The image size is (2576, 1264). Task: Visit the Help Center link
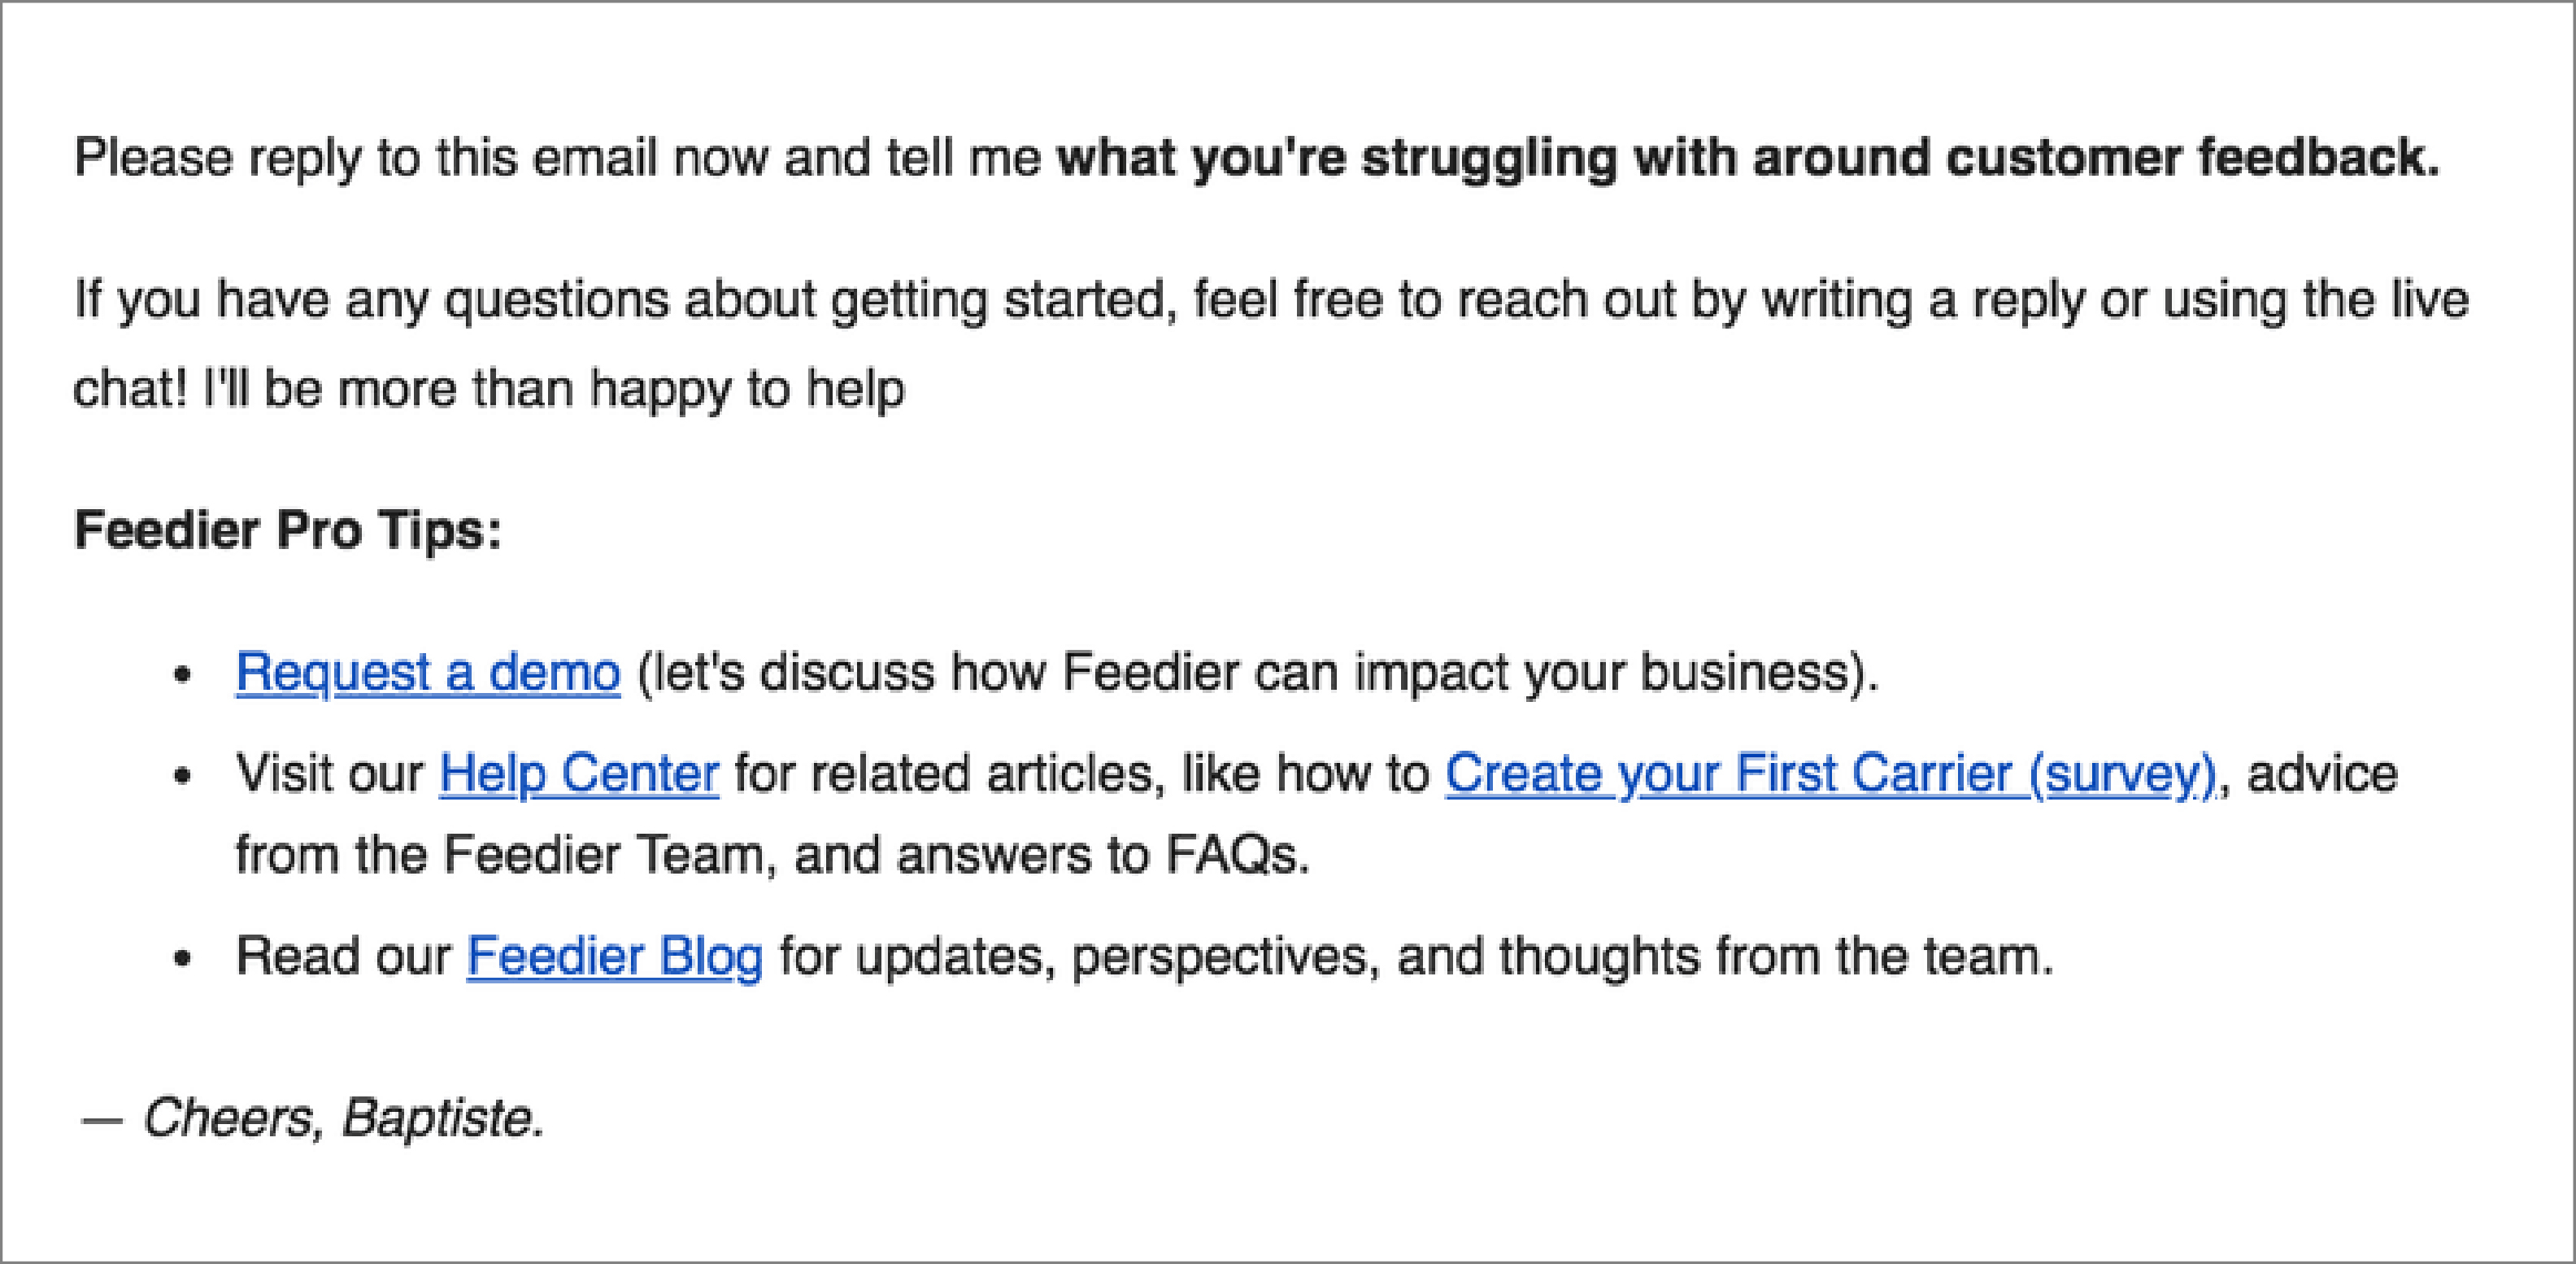tap(578, 774)
